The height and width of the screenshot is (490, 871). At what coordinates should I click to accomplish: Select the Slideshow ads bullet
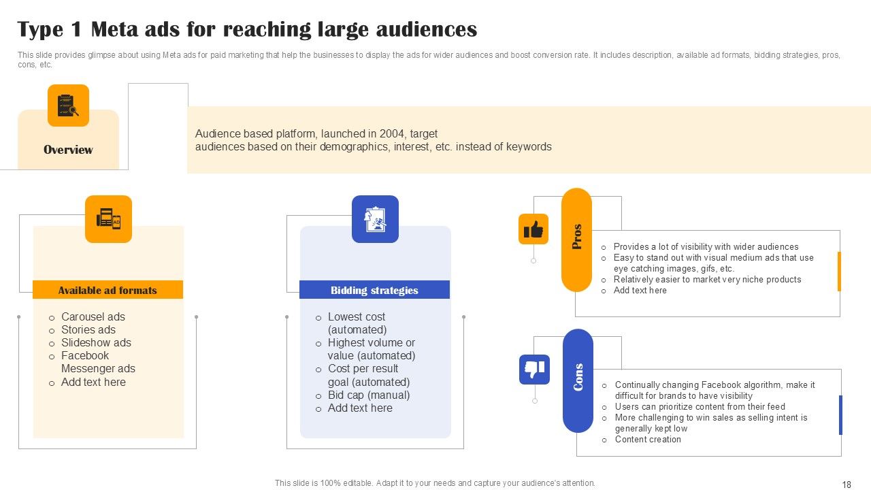96,342
